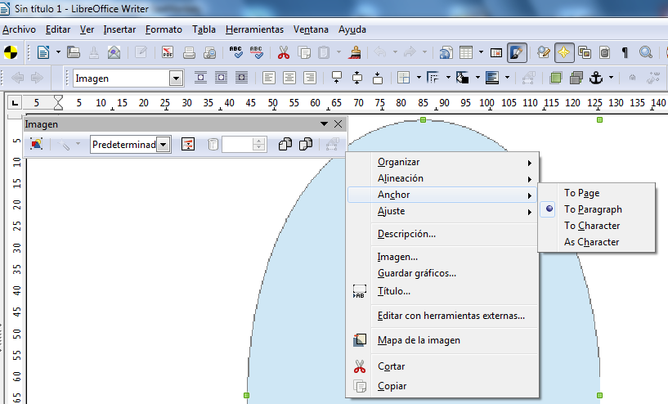Open the Predeterminado graphics mode dropdown

click(x=164, y=145)
